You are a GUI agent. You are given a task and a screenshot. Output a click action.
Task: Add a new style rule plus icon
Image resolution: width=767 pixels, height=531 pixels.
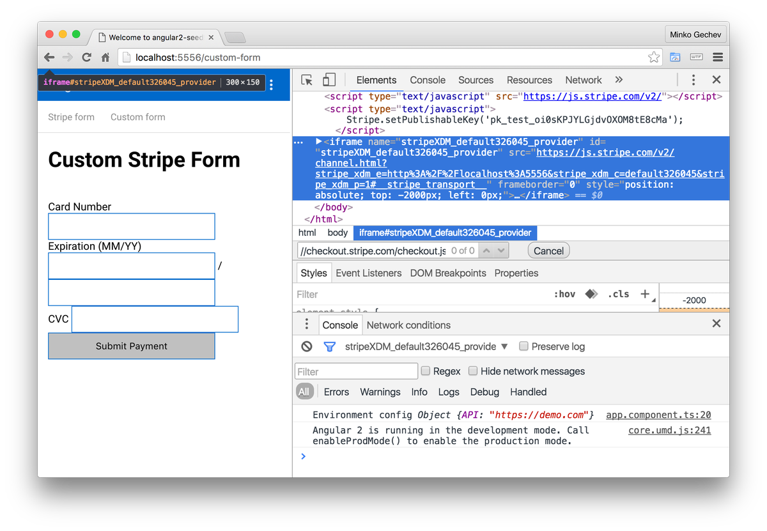coord(645,294)
